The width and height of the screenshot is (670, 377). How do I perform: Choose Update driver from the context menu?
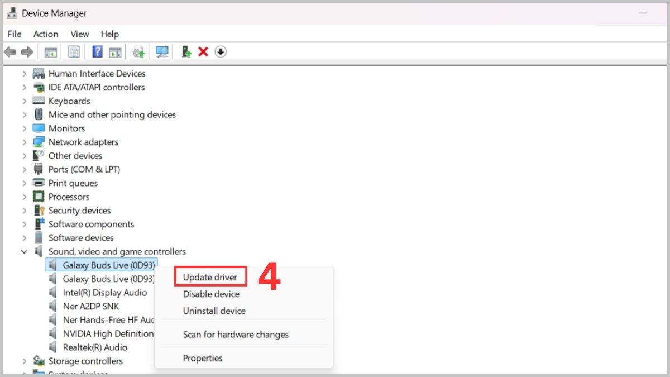pos(210,278)
